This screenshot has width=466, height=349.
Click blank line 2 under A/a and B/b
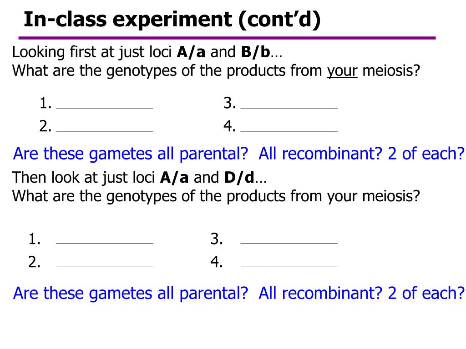point(105,131)
